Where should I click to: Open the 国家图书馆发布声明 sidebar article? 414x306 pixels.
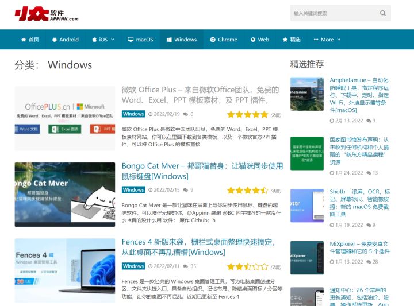point(359,151)
